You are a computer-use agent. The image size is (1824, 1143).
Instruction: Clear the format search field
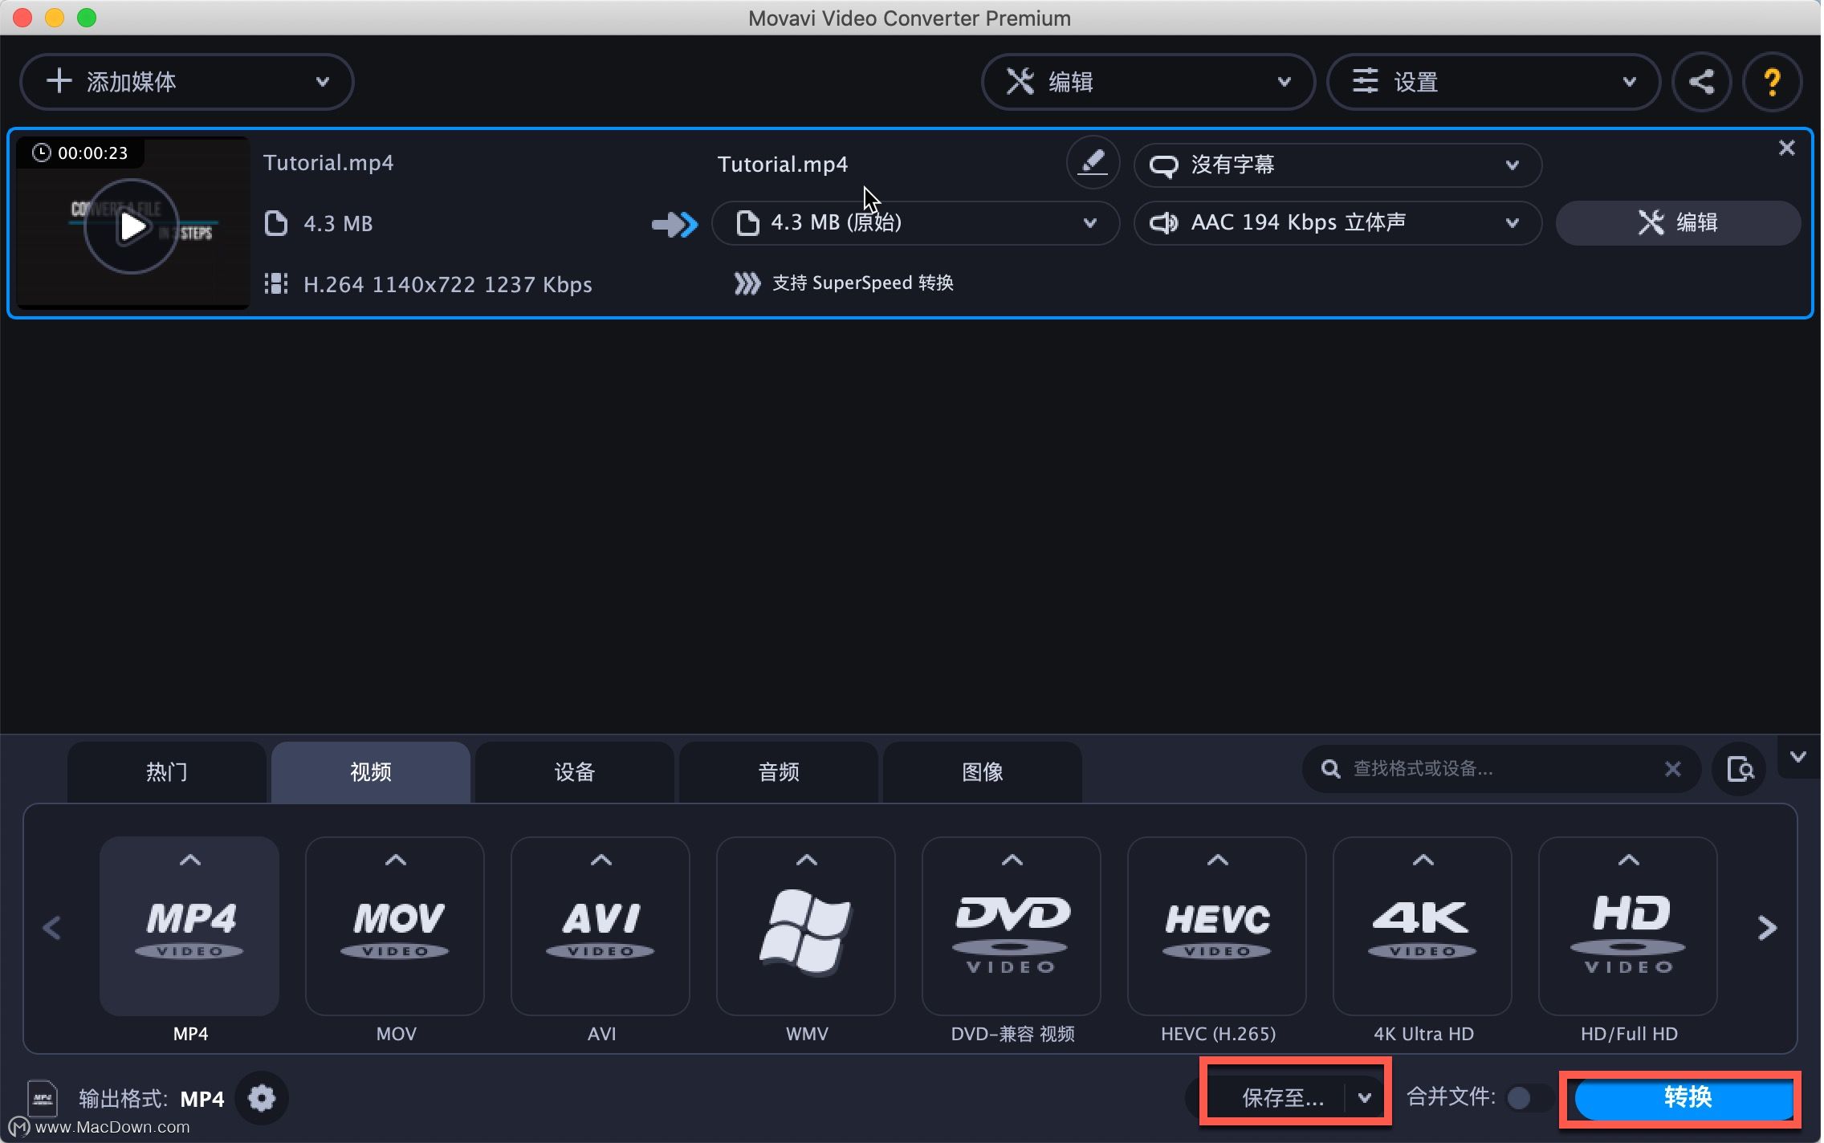(x=1672, y=769)
